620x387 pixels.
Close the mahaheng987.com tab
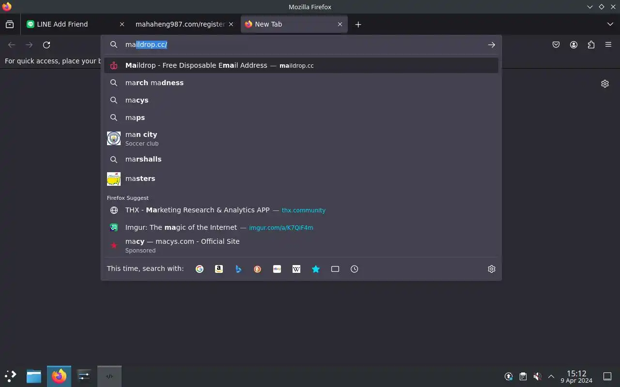231,24
